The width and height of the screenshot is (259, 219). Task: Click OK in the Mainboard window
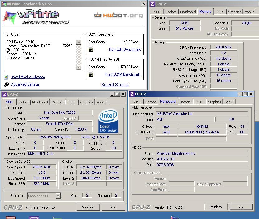[x=241, y=207]
